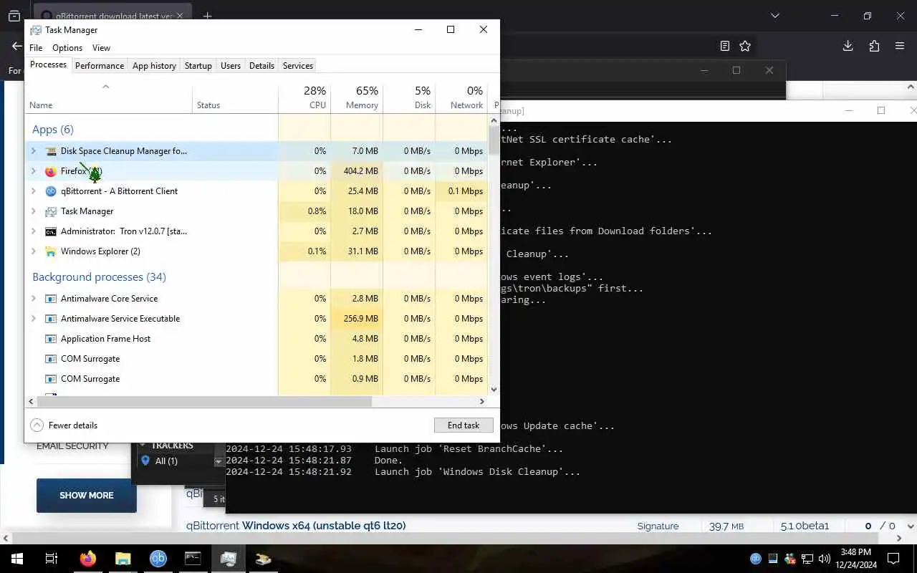Sort processes by Memory column header
917x573 pixels.
(x=357, y=98)
